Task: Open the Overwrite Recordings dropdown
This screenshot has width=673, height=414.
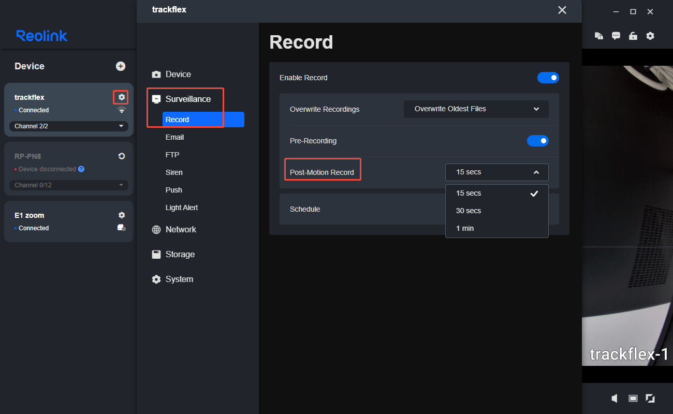Action: [x=475, y=109]
